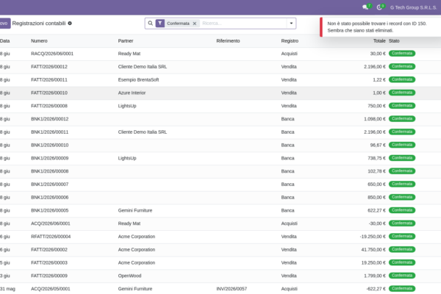Image resolution: width=441 pixels, height=294 pixels.
Task: Click the Ricerca search field
Action: [243, 24]
